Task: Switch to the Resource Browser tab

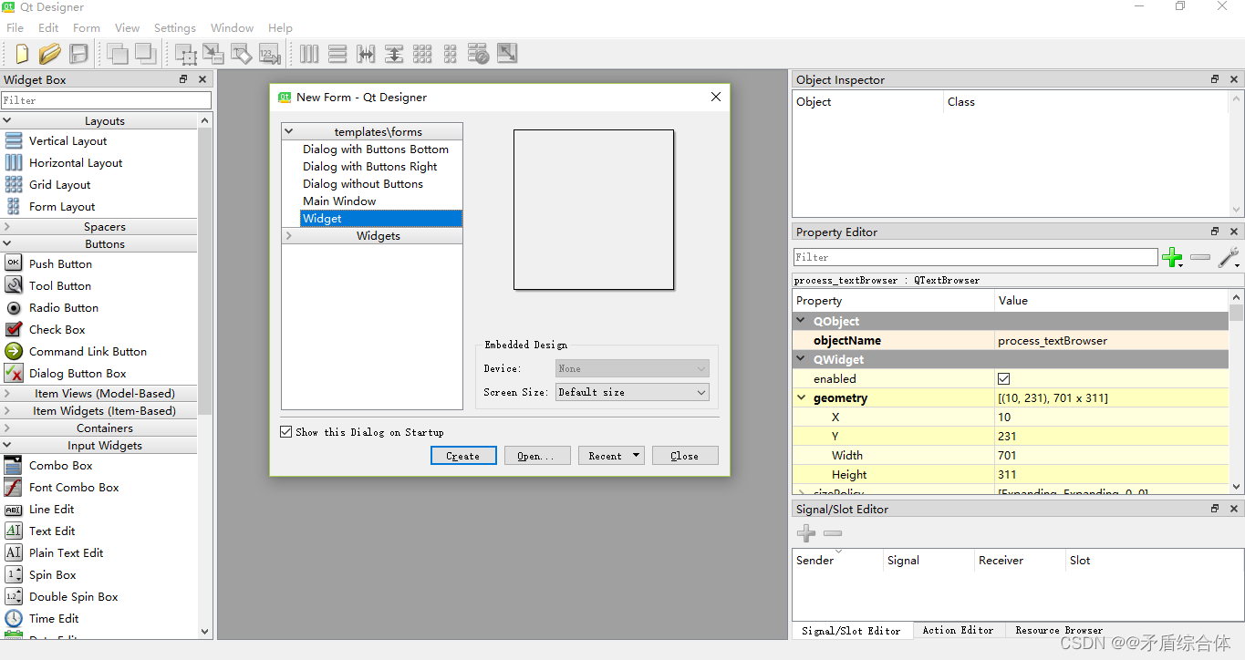Action: point(1059,630)
